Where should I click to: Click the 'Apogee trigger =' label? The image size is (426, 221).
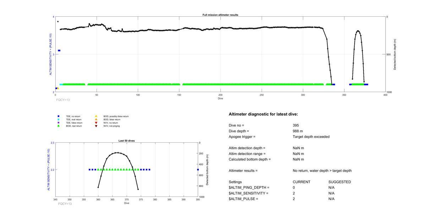point(242,137)
